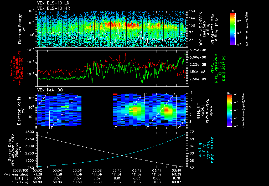Click the 4500 km altitude tick label
This screenshot has width=269, height=186.
coord(30,132)
